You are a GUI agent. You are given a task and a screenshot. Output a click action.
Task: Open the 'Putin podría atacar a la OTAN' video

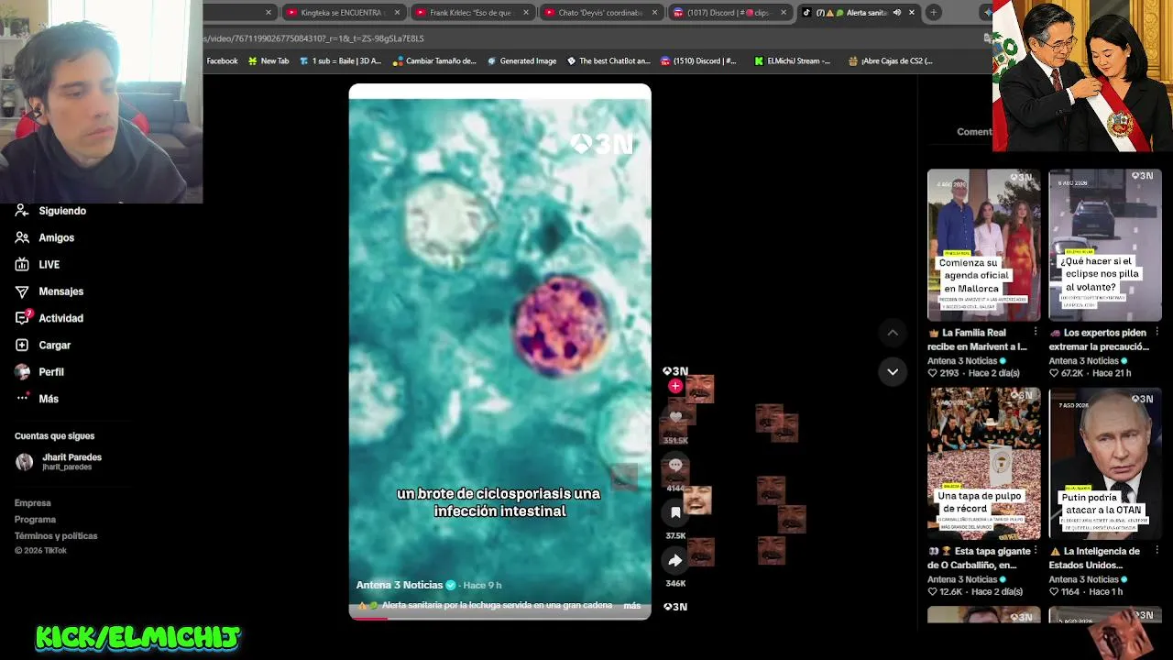pos(1104,464)
